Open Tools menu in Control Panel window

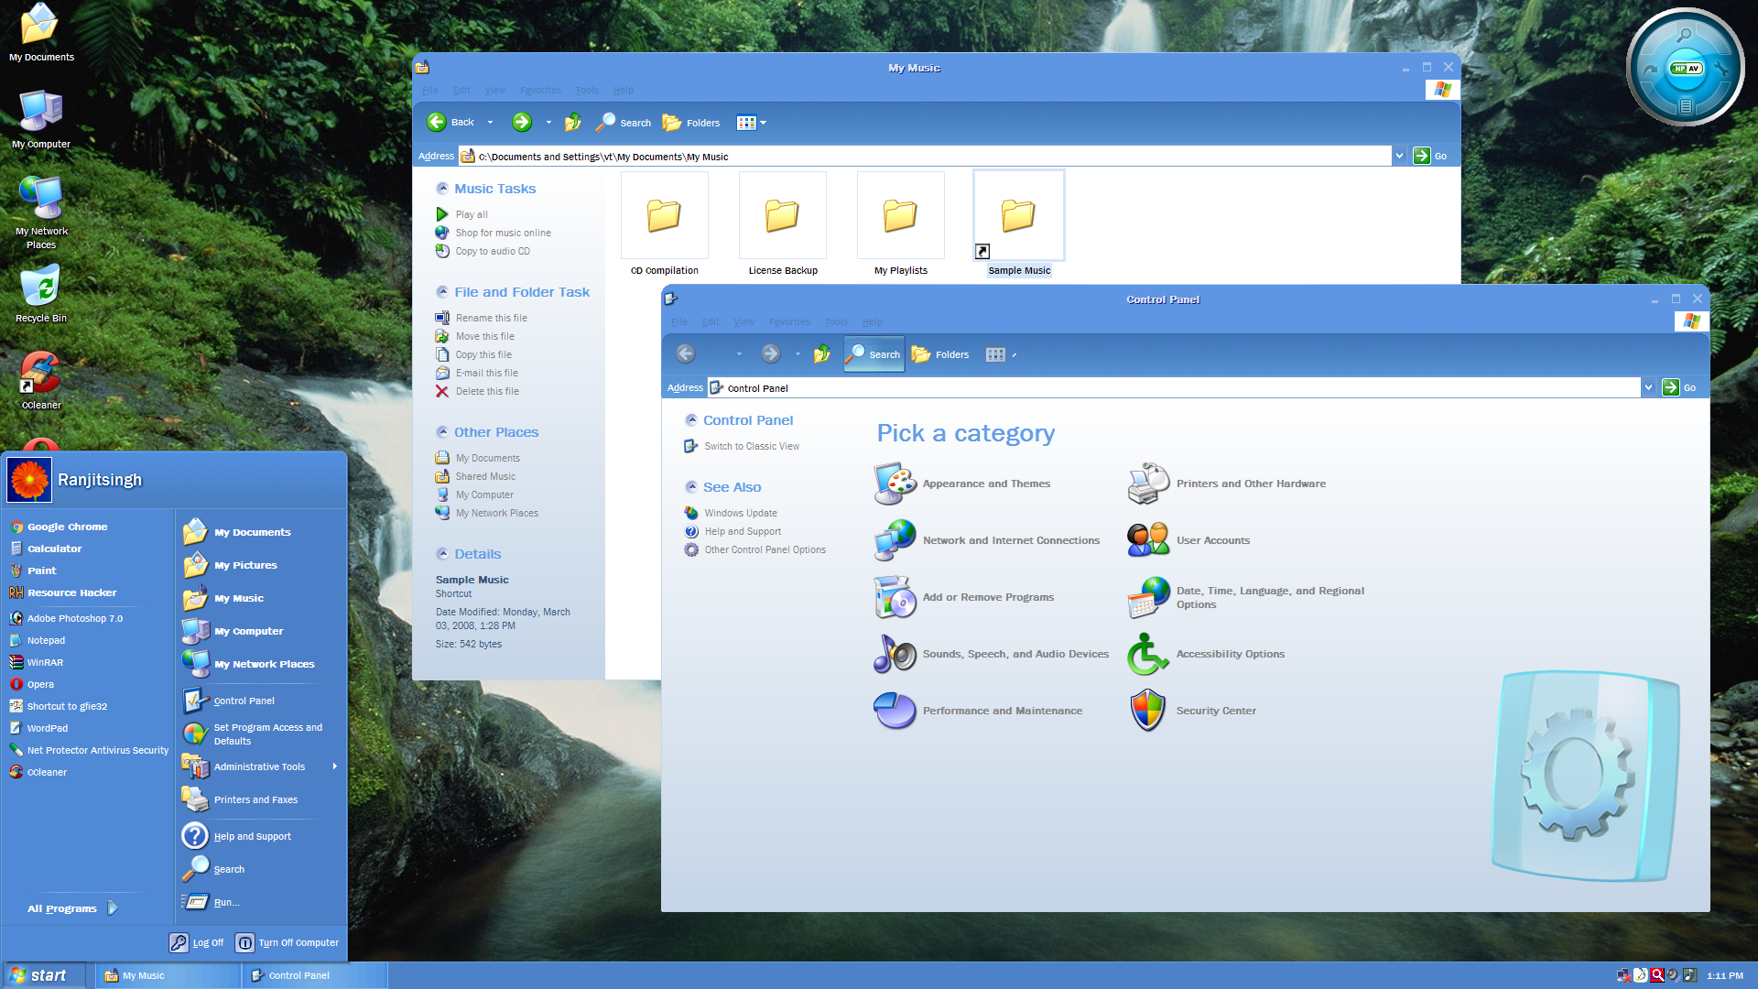click(x=835, y=321)
